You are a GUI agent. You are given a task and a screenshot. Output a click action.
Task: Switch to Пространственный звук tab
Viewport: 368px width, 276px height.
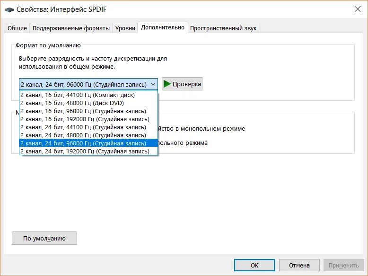click(x=223, y=28)
